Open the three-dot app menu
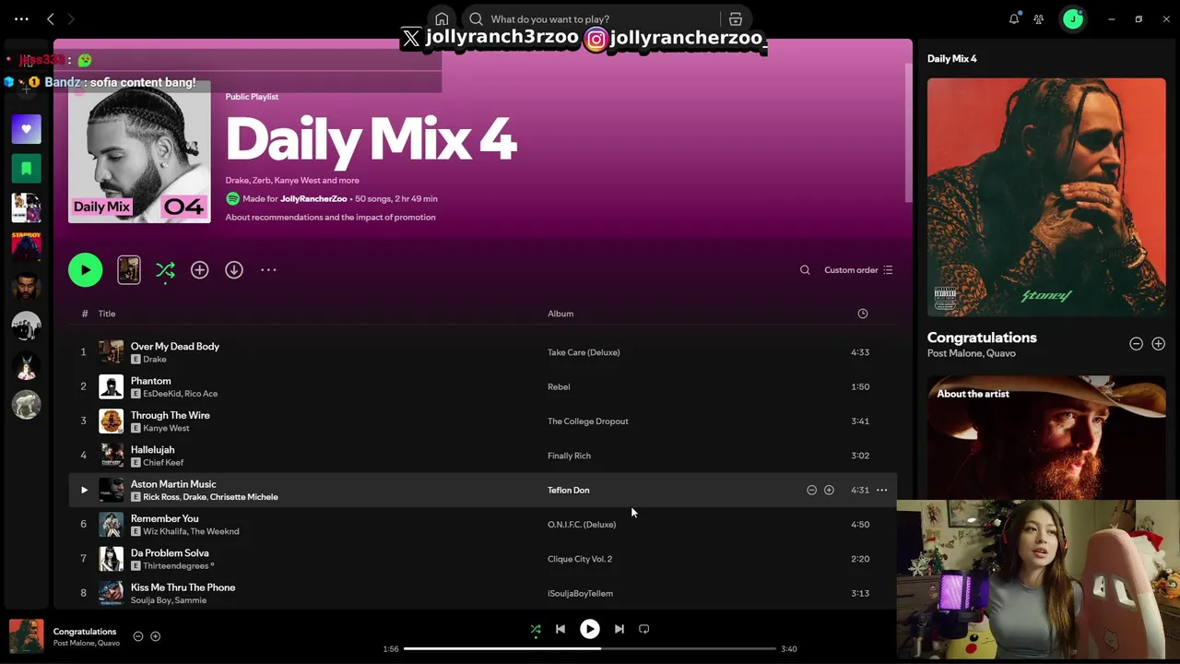1180x664 pixels. coord(21,18)
